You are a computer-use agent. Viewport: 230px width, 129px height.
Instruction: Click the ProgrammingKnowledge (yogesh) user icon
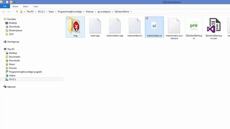[x=7, y=72]
